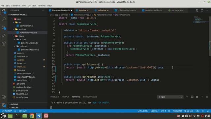This screenshot has width=211, height=119.
Task: Open editor more actions ellipsis
Action: 207,10
